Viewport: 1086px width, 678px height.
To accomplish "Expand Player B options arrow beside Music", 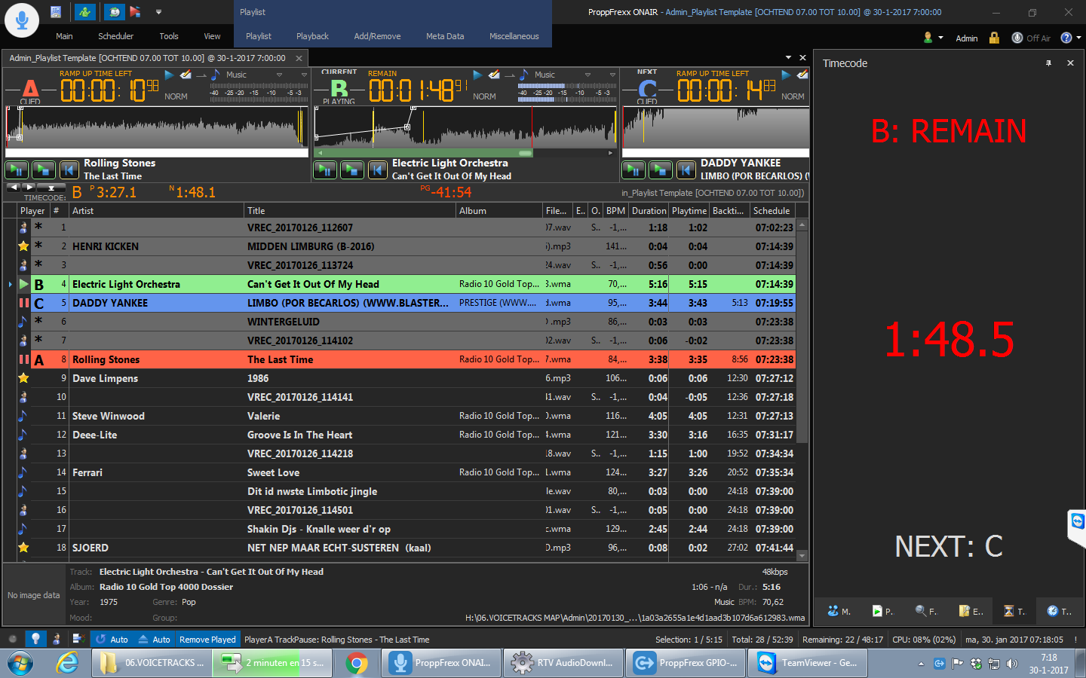I will [612, 75].
